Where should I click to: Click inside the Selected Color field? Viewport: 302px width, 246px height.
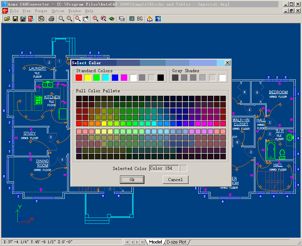coord(164,168)
